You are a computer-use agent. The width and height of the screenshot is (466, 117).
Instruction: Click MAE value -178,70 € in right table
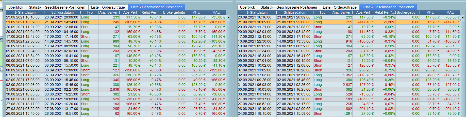(x=452, y=75)
